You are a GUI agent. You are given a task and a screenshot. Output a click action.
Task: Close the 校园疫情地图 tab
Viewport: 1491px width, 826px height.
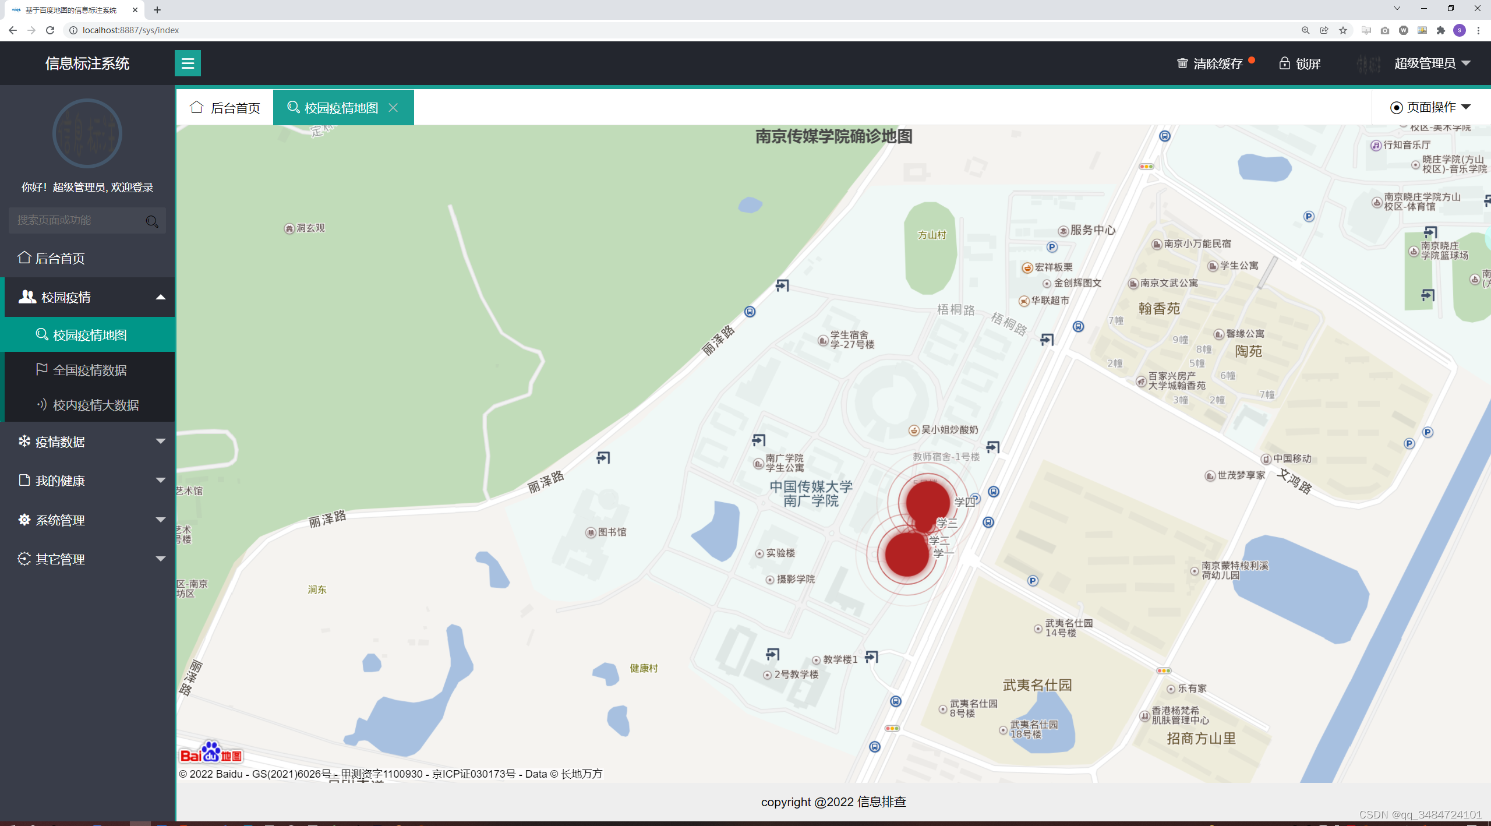pos(393,108)
